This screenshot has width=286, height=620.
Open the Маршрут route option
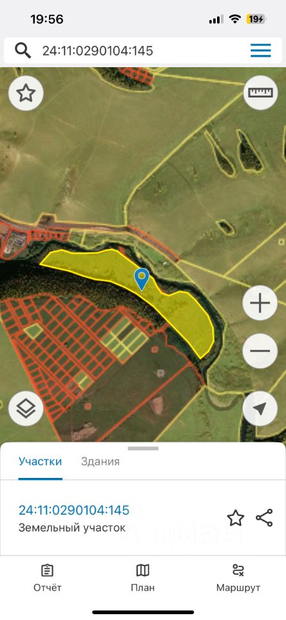click(x=238, y=578)
